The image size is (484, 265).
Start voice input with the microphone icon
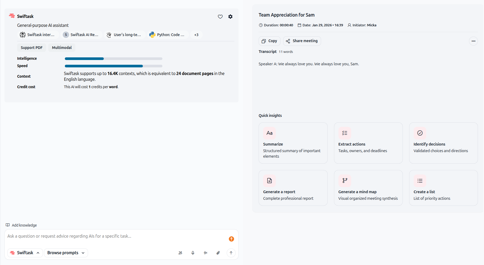click(x=193, y=253)
